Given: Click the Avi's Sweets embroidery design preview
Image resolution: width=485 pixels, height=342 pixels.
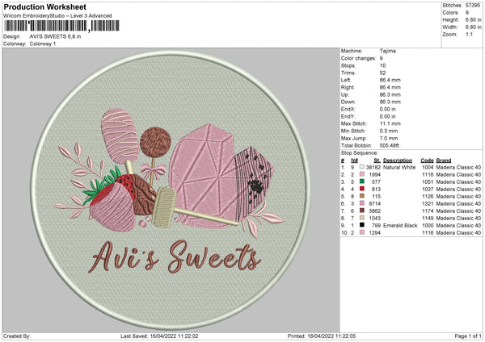Looking at the screenshot, I should point(171,190).
